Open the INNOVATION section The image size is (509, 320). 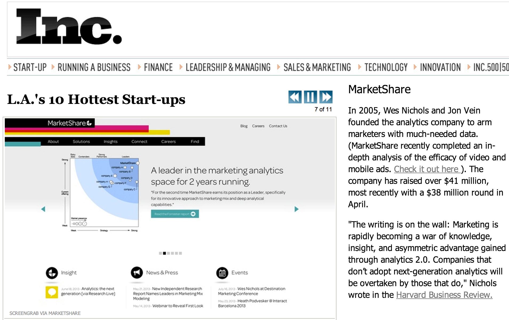point(440,67)
